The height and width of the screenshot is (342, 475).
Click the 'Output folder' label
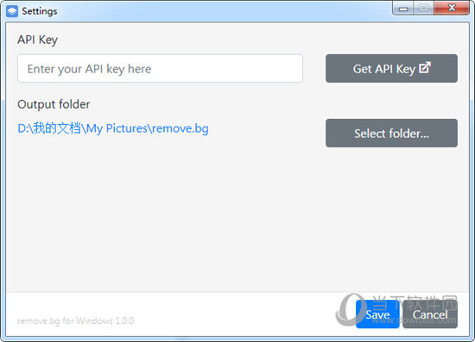tap(54, 104)
